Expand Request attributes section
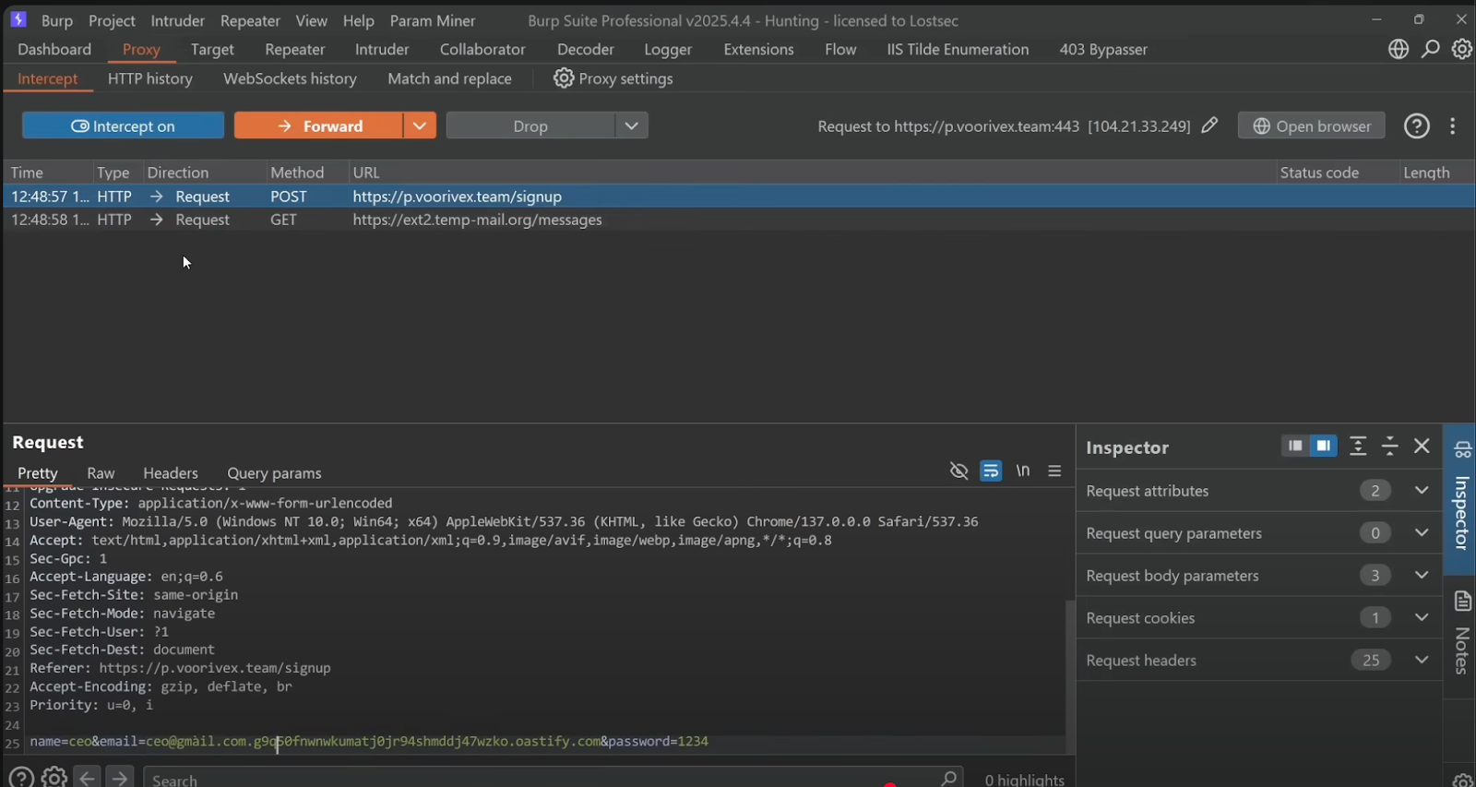This screenshot has width=1476, height=787. (x=1422, y=490)
